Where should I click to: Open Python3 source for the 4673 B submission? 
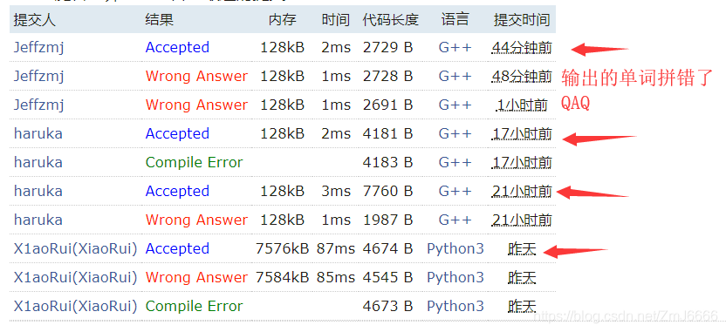[x=455, y=306]
